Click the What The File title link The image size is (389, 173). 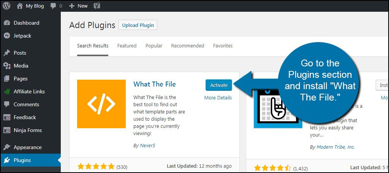tap(155, 84)
